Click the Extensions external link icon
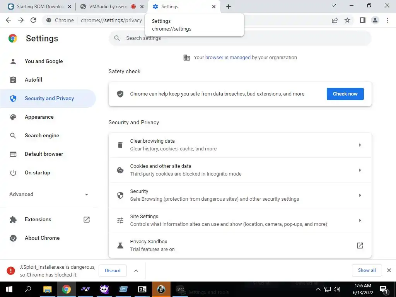Screen dimensions: 396x297 (x=87, y=220)
